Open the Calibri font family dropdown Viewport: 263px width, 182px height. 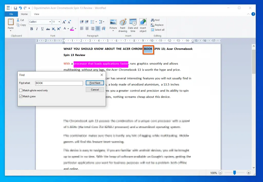coord(50,22)
